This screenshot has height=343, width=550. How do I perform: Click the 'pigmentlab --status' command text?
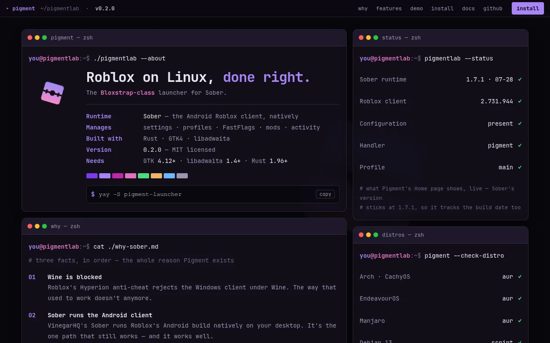[459, 59]
